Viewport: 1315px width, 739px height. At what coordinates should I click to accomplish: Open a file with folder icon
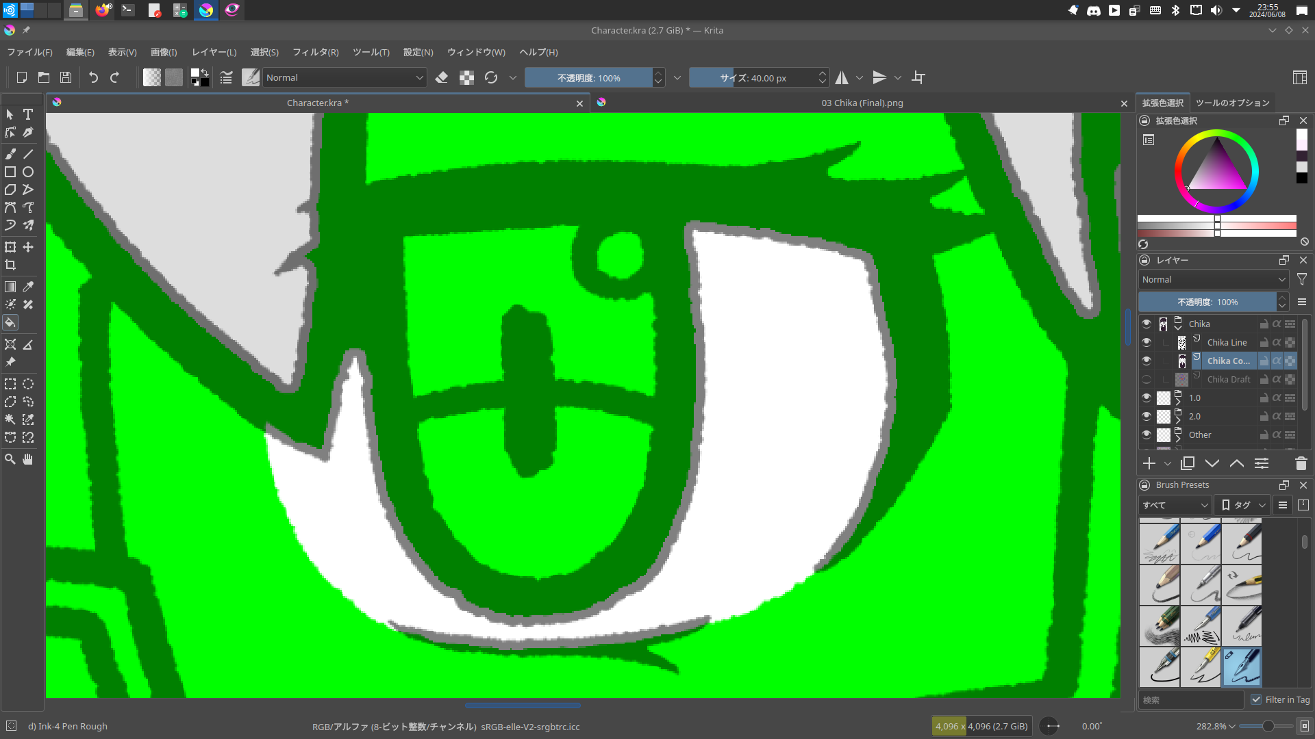coord(44,77)
